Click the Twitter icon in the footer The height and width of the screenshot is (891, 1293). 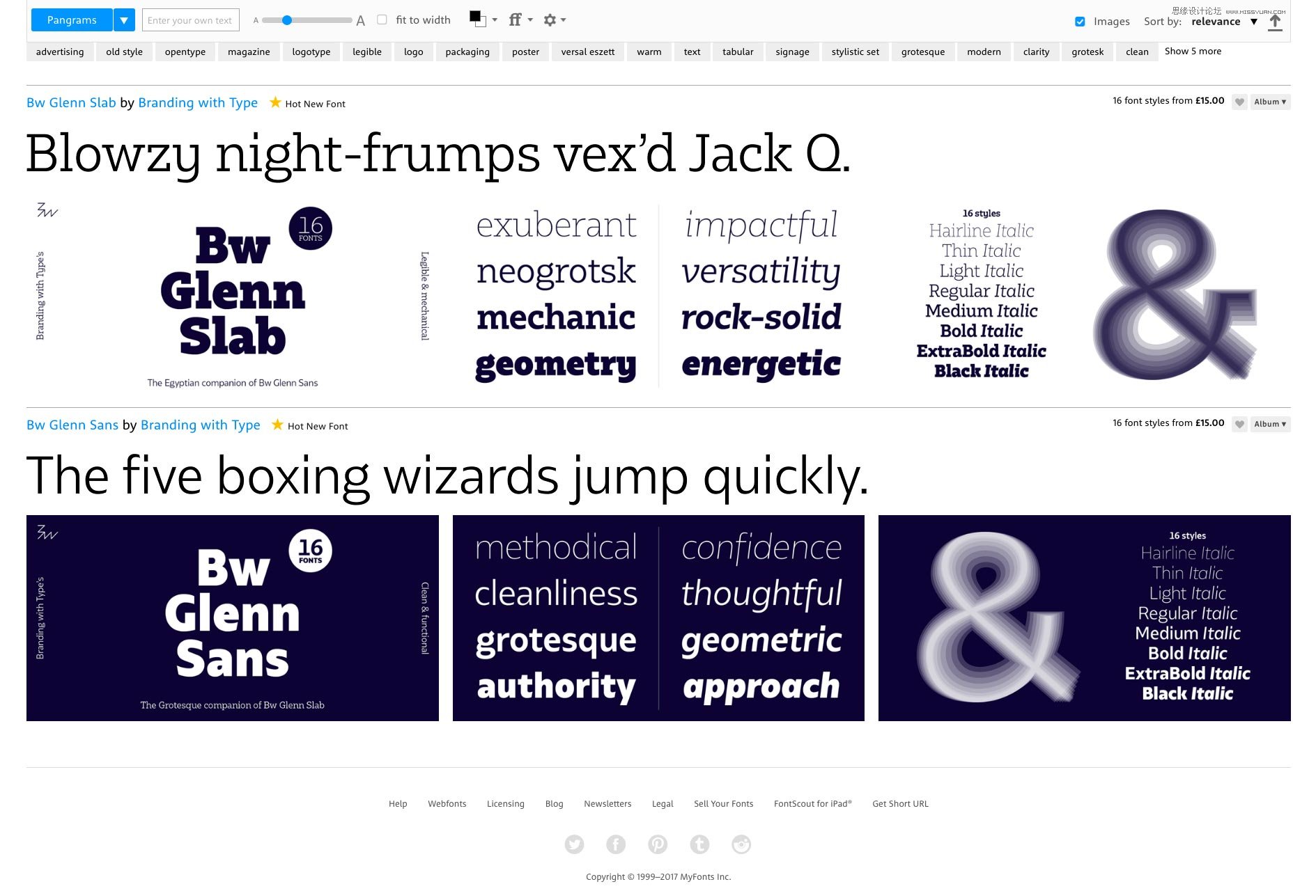point(574,844)
